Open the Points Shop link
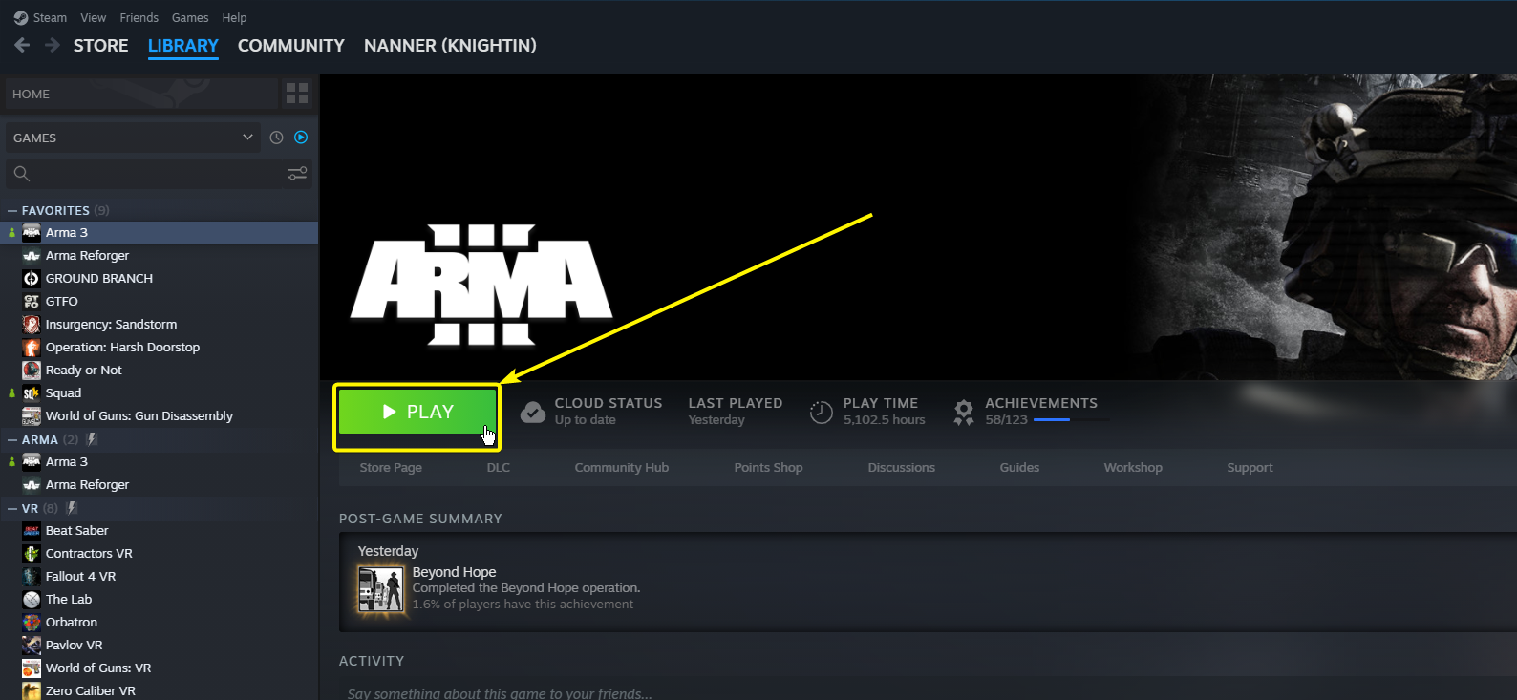The height and width of the screenshot is (700, 1517). point(768,468)
